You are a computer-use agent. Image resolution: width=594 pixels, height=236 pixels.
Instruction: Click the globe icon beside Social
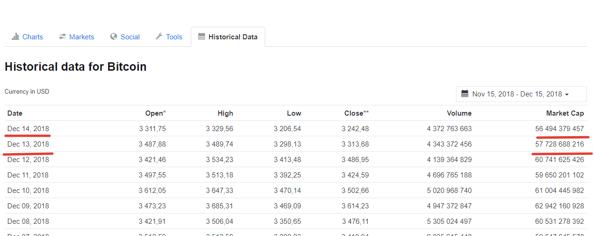click(x=114, y=37)
